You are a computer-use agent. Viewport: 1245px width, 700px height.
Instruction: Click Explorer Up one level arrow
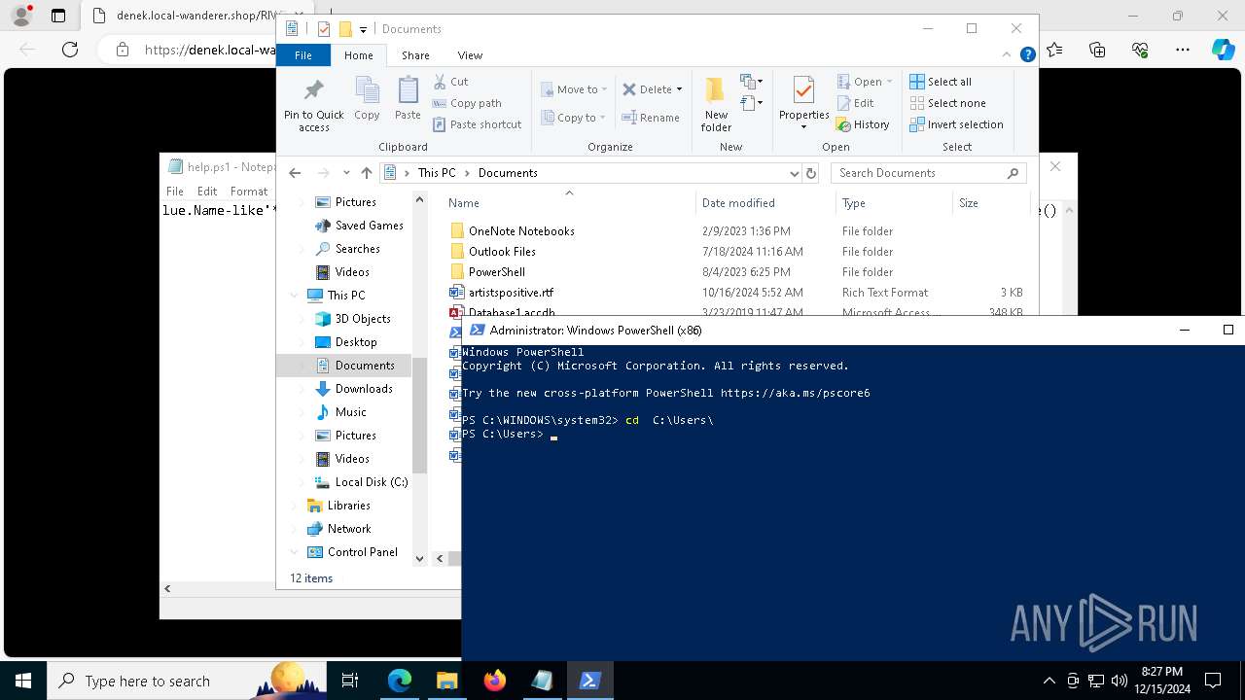click(366, 173)
